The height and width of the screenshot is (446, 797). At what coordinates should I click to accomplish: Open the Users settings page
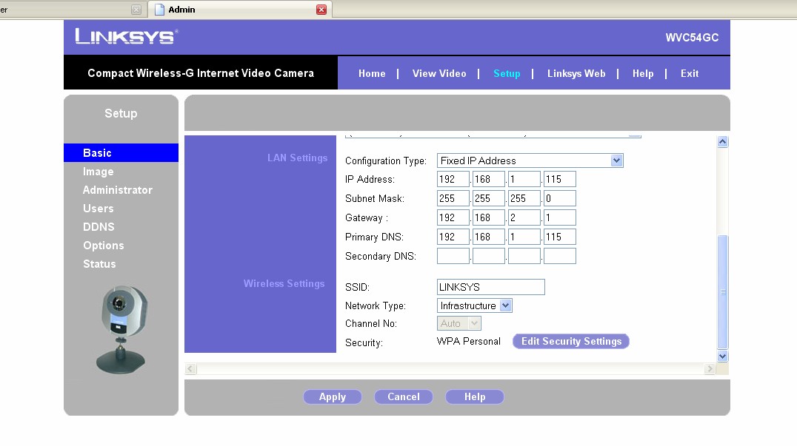pyautogui.click(x=98, y=209)
